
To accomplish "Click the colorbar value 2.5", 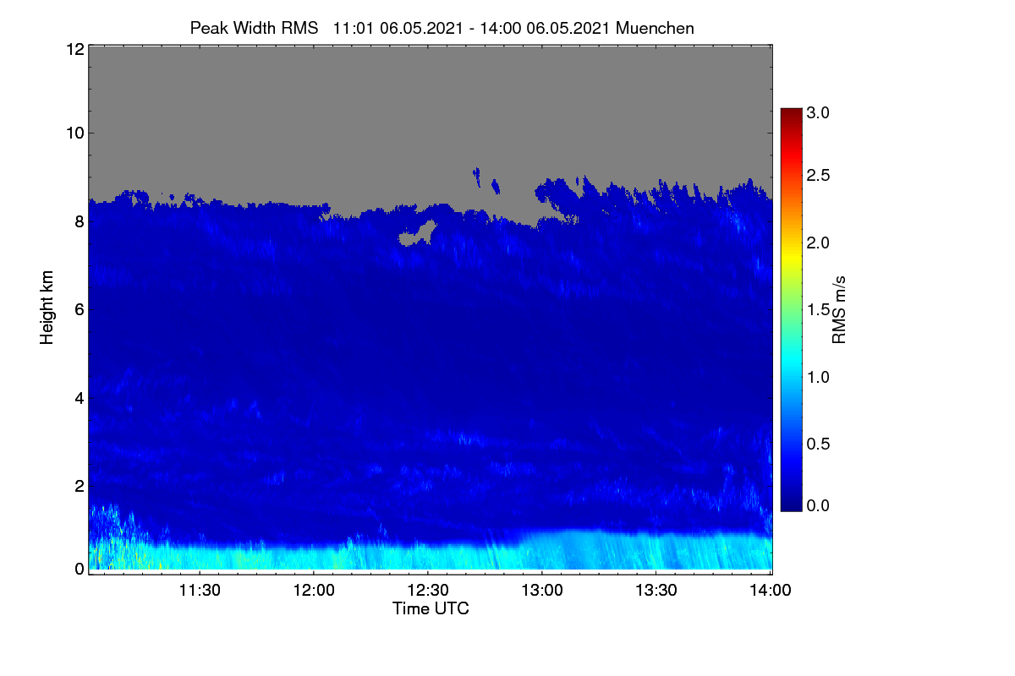I will (817, 175).
